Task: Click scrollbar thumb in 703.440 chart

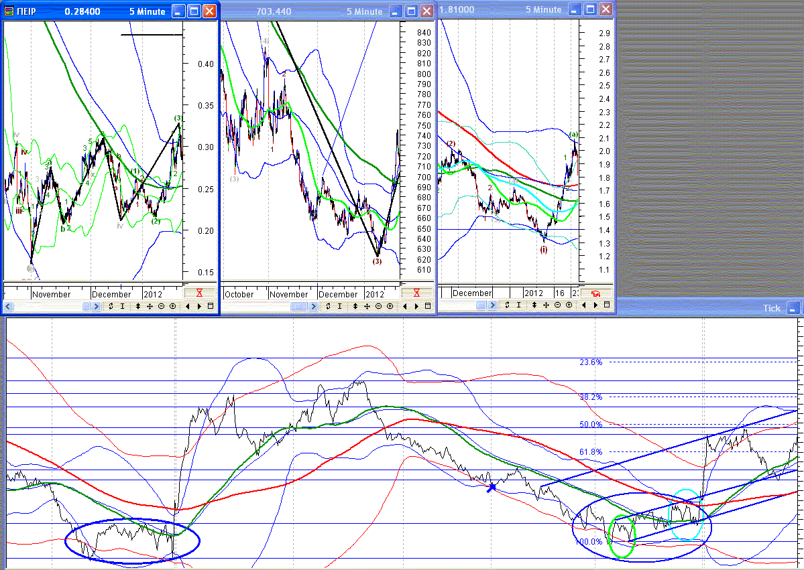Action: click(299, 306)
